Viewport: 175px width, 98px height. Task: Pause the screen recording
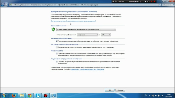coord(151,1)
